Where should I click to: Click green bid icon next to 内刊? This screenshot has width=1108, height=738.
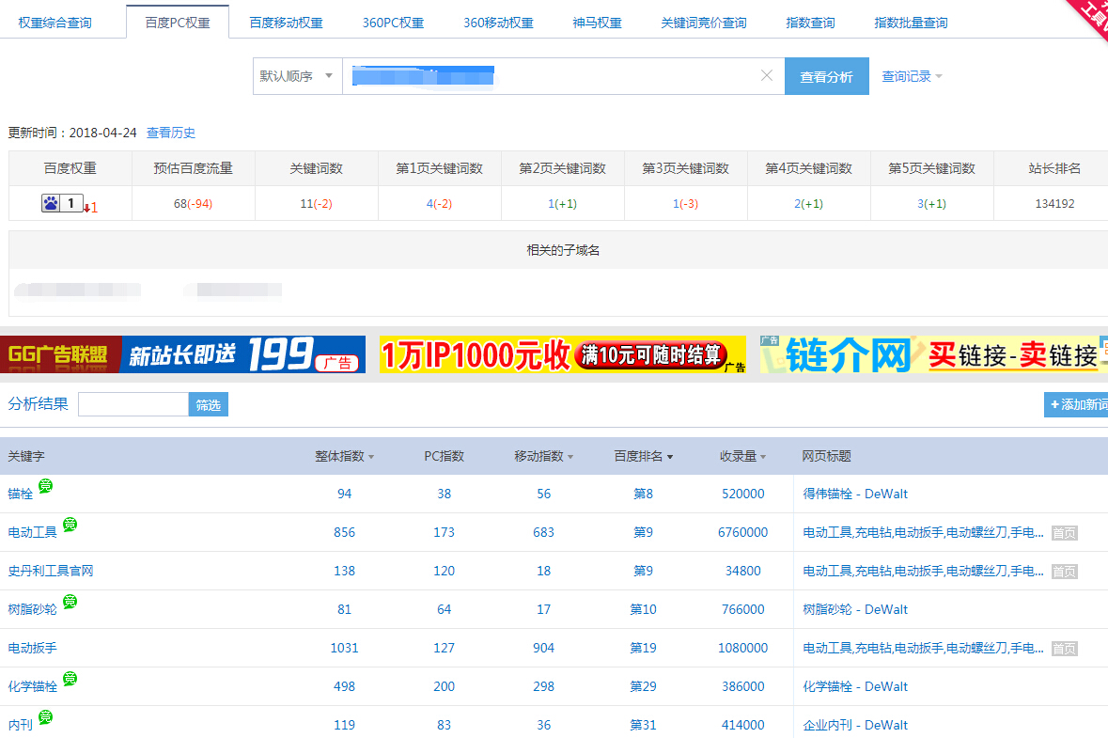(45, 717)
